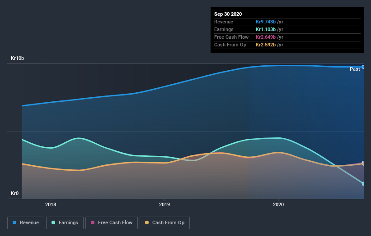Click the Cash From Op label in tooltip

pyautogui.click(x=230, y=45)
